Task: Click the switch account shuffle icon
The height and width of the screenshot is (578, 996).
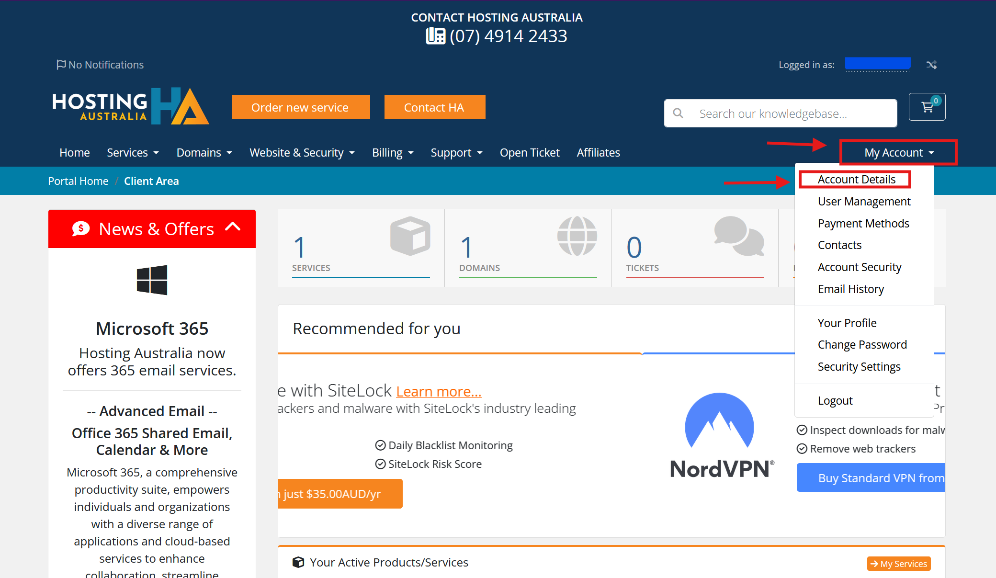Action: tap(931, 65)
